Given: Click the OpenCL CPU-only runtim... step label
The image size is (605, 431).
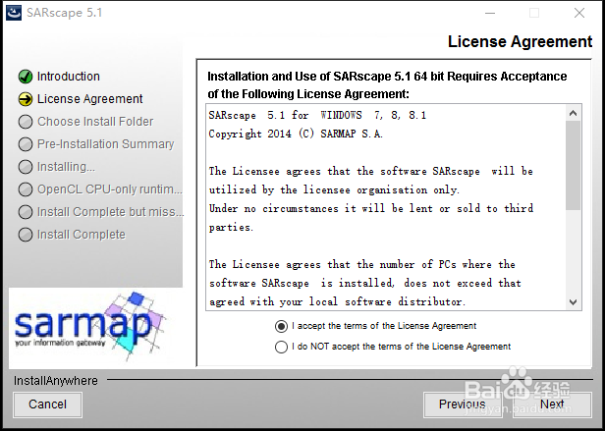Looking at the screenshot, I should click(x=110, y=189).
